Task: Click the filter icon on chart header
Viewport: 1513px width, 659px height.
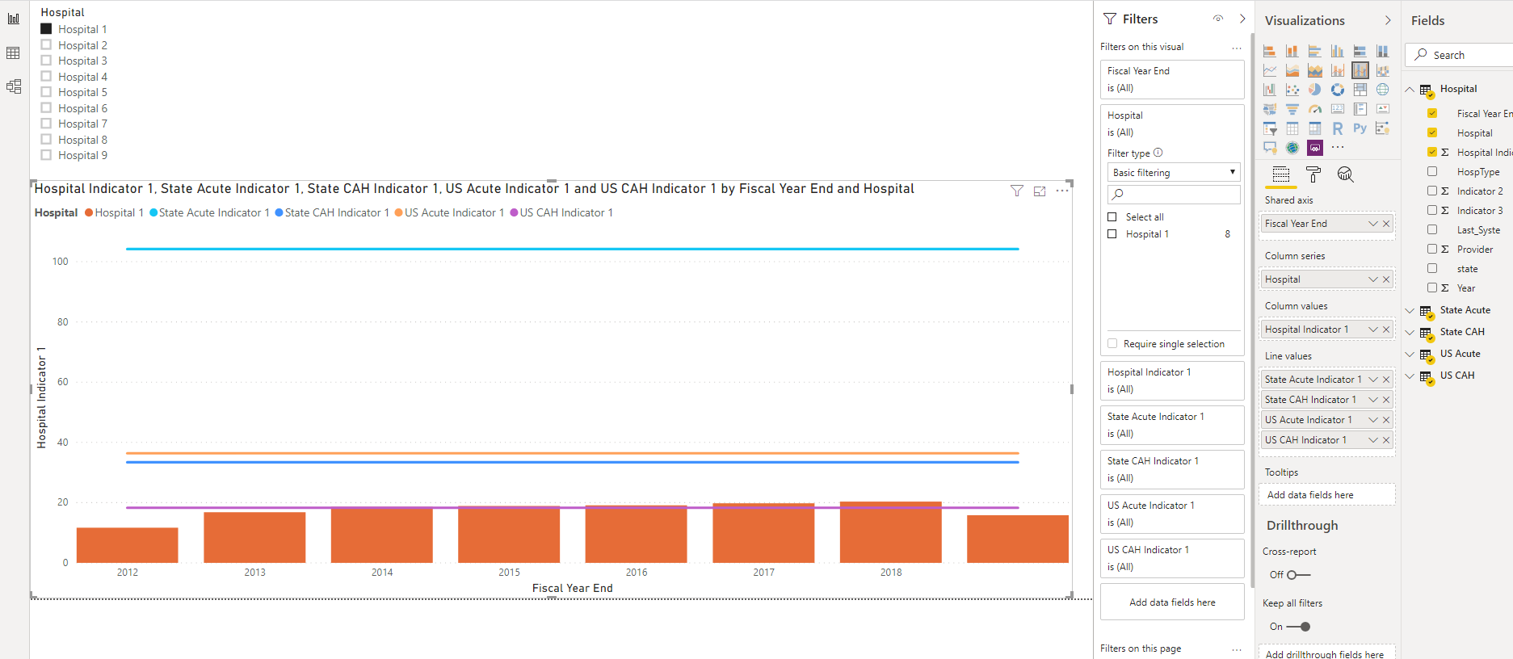Action: (1017, 191)
